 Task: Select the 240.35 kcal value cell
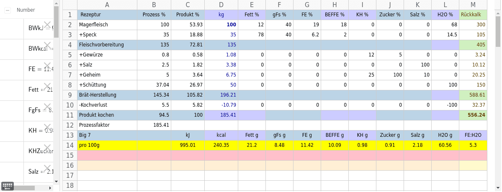coord(221,145)
